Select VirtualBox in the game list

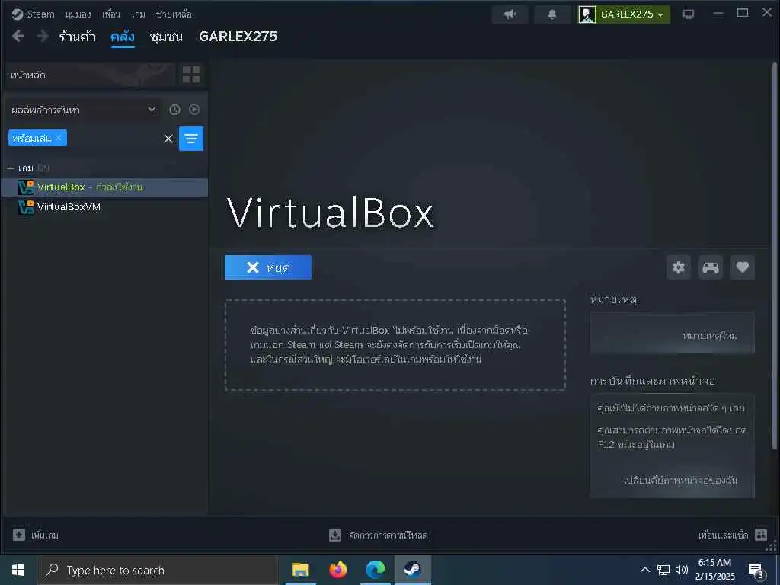[104, 187]
